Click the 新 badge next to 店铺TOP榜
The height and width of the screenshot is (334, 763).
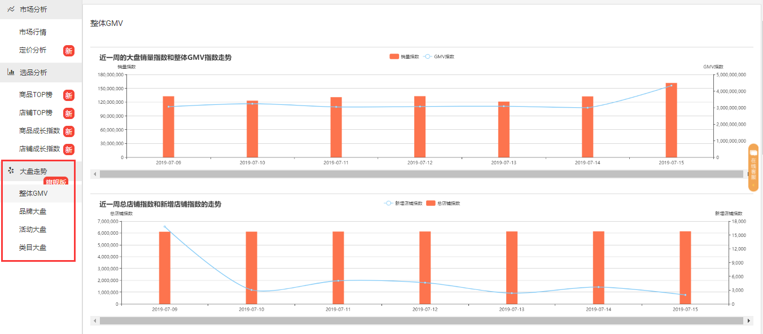tap(68, 113)
